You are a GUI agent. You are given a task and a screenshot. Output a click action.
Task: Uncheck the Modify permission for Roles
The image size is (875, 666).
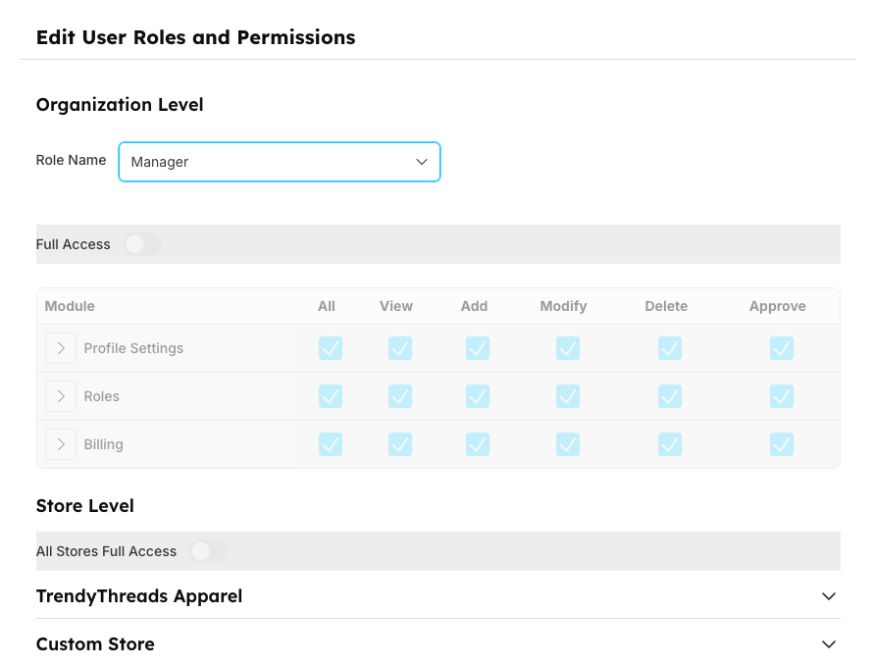click(567, 396)
